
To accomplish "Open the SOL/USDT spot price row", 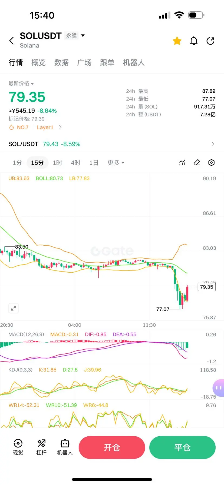I will pyautogui.click(x=112, y=144).
